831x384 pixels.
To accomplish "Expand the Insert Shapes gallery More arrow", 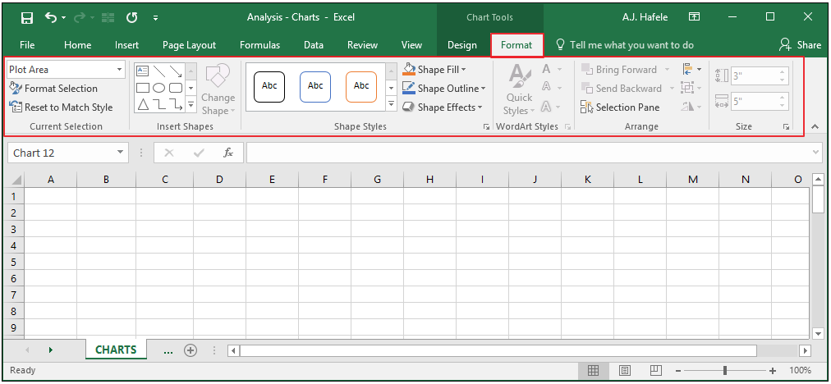I will [191, 104].
